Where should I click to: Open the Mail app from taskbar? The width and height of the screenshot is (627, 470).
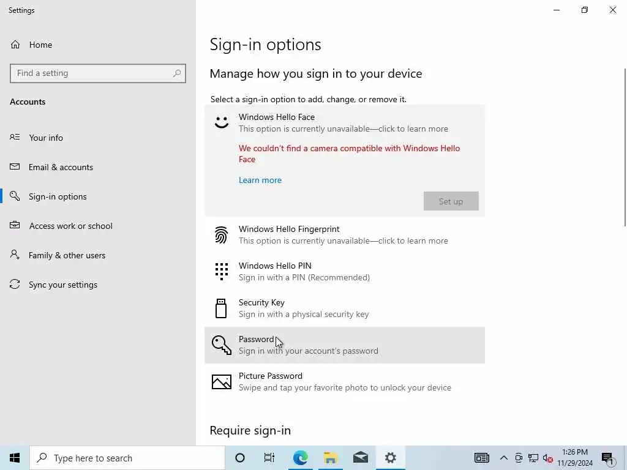[360, 458]
